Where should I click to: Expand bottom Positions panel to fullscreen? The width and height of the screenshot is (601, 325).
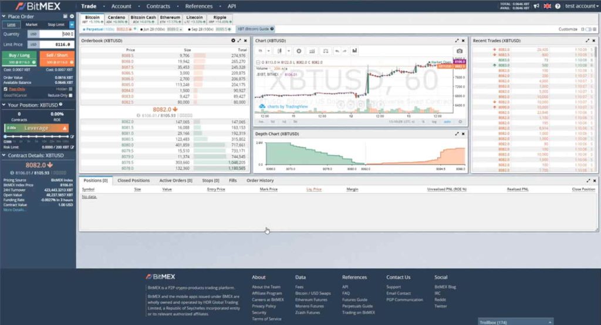[588, 181]
